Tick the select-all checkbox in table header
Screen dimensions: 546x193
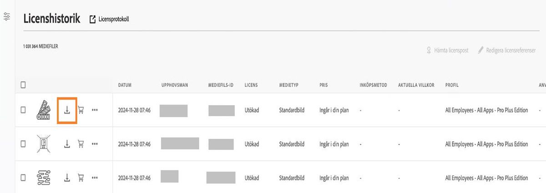pos(23,85)
